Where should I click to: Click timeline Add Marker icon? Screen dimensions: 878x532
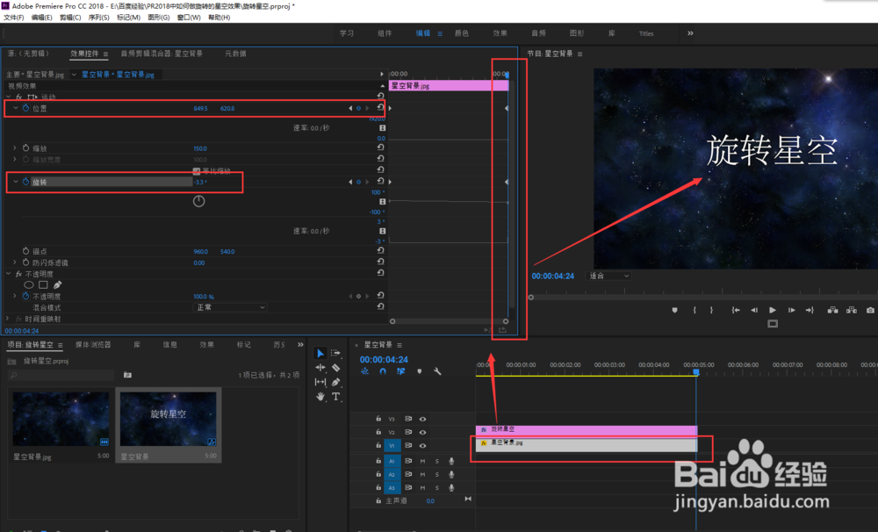(420, 371)
